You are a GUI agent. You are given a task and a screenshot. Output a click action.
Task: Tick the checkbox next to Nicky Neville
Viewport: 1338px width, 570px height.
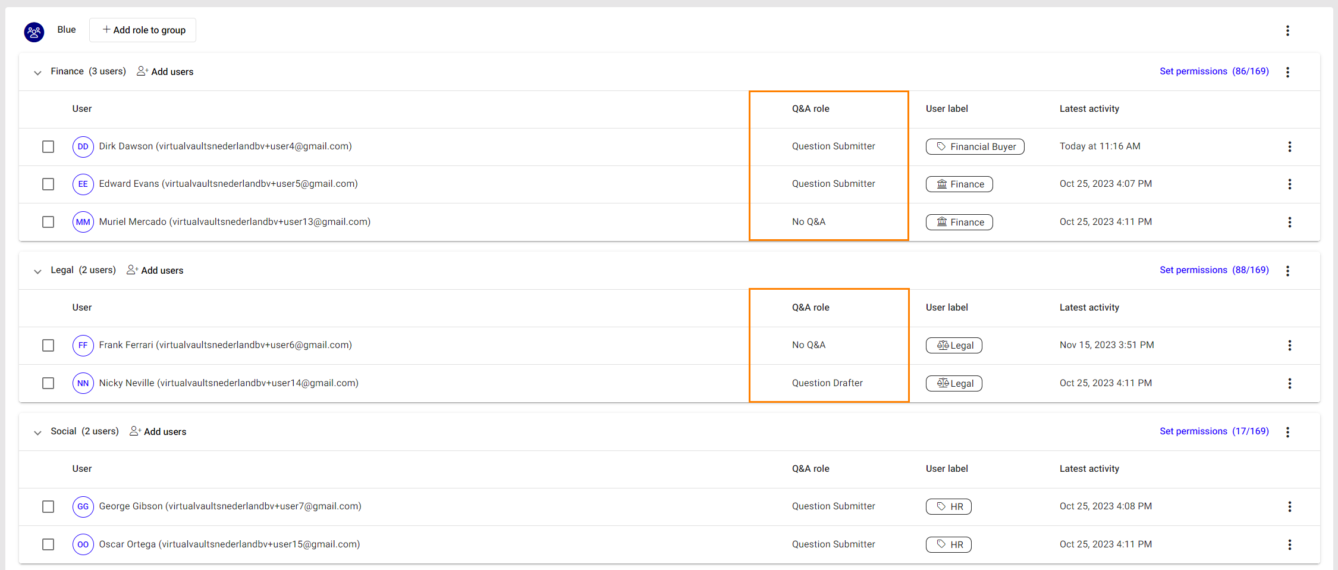click(48, 383)
